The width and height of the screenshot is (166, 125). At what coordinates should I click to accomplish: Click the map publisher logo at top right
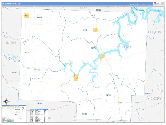coord(157,4)
